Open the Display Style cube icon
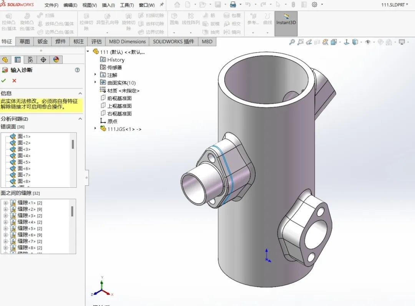415x306 pixels. 355,42
